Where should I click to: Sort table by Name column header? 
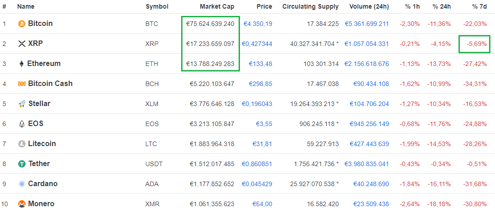click(x=26, y=6)
